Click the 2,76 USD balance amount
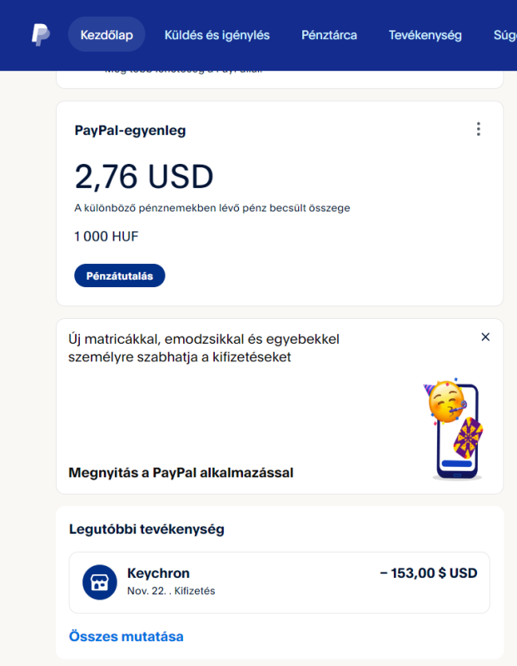 144,176
